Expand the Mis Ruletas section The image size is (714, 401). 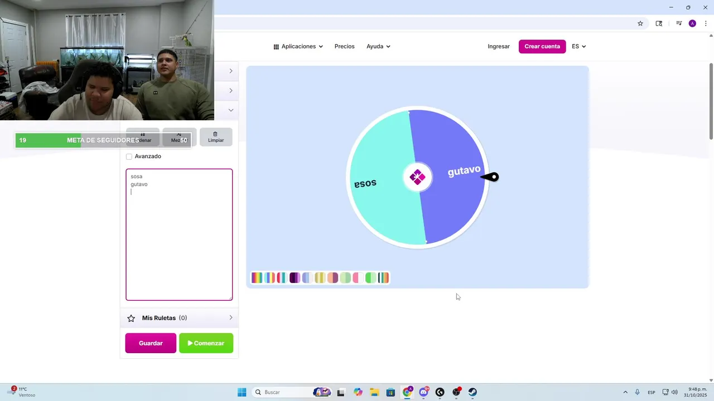[179, 318]
